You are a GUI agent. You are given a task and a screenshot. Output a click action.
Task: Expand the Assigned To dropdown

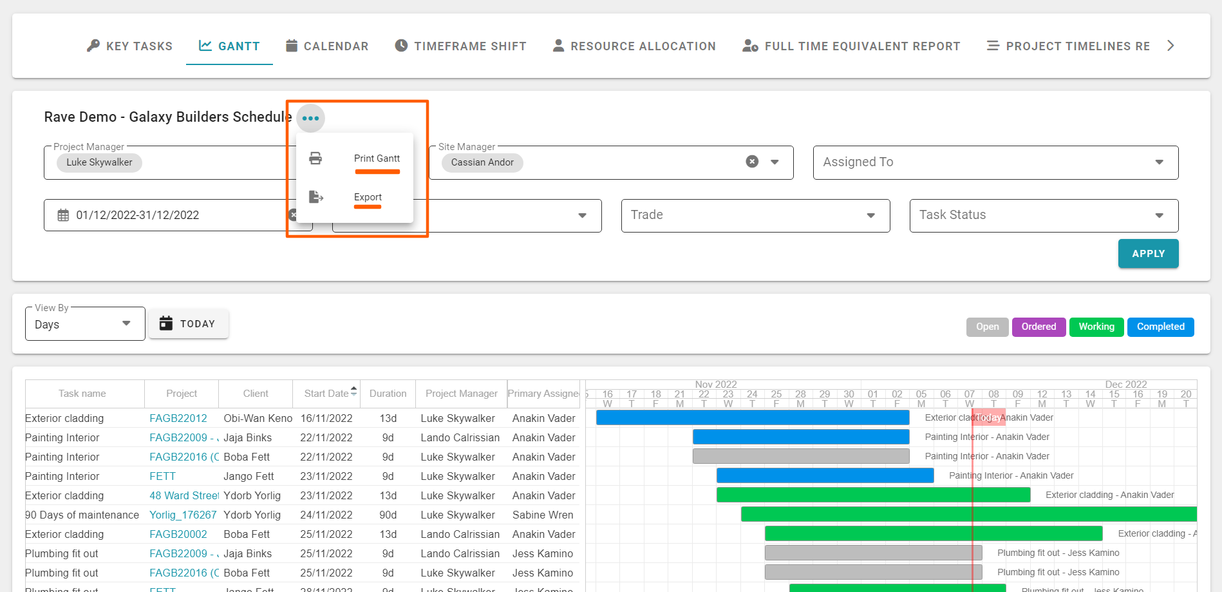(x=1159, y=162)
